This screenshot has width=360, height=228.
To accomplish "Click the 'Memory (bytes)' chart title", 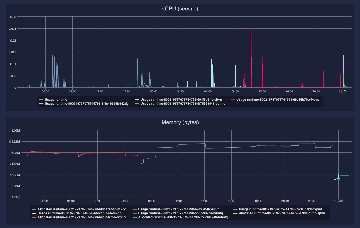I will pyautogui.click(x=180, y=122).
